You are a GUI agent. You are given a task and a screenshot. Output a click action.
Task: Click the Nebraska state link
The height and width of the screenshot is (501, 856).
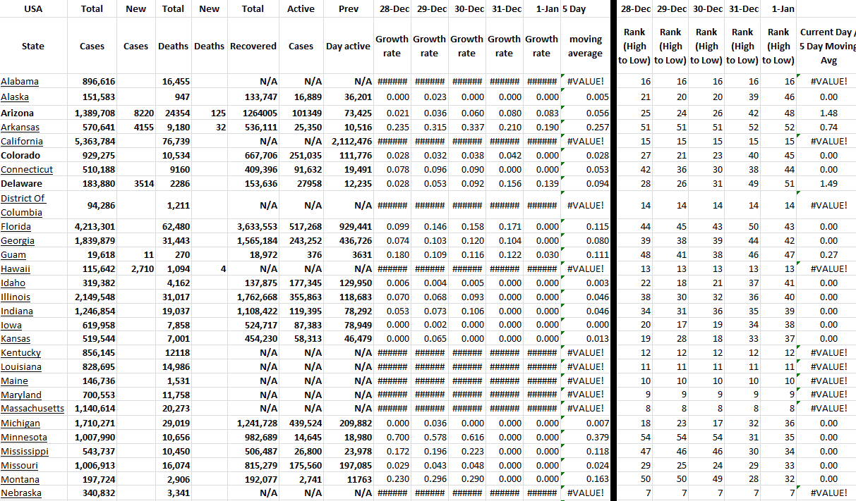coord(21,493)
